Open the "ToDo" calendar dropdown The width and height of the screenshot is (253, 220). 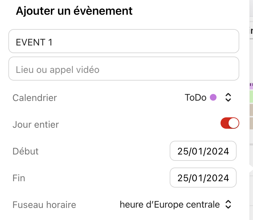[x=195, y=98]
